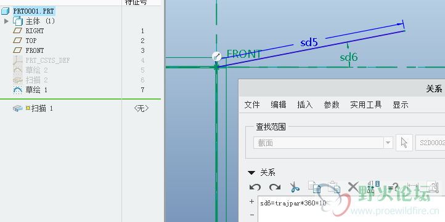Select PRT_CSYS_DEF in the model tree
Screen dimensions: 445x222
tap(47, 60)
